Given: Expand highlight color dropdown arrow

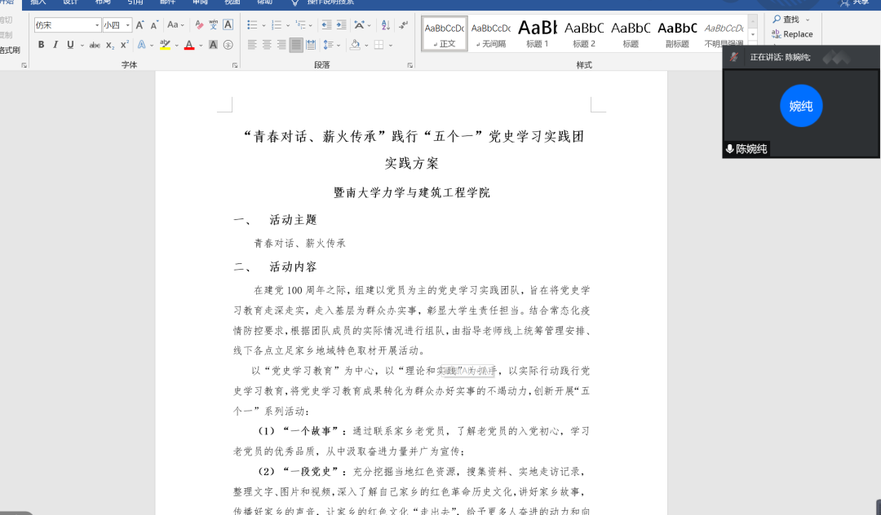Looking at the screenshot, I should pos(176,45).
